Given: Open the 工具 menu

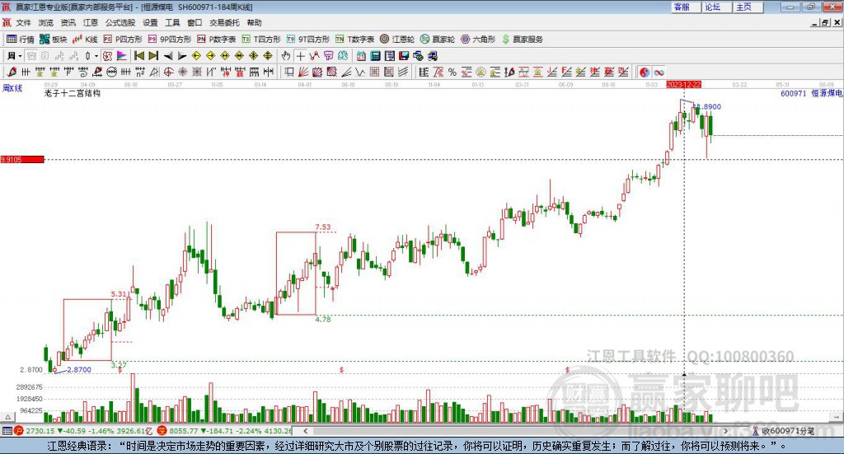Looking at the screenshot, I should [172, 22].
